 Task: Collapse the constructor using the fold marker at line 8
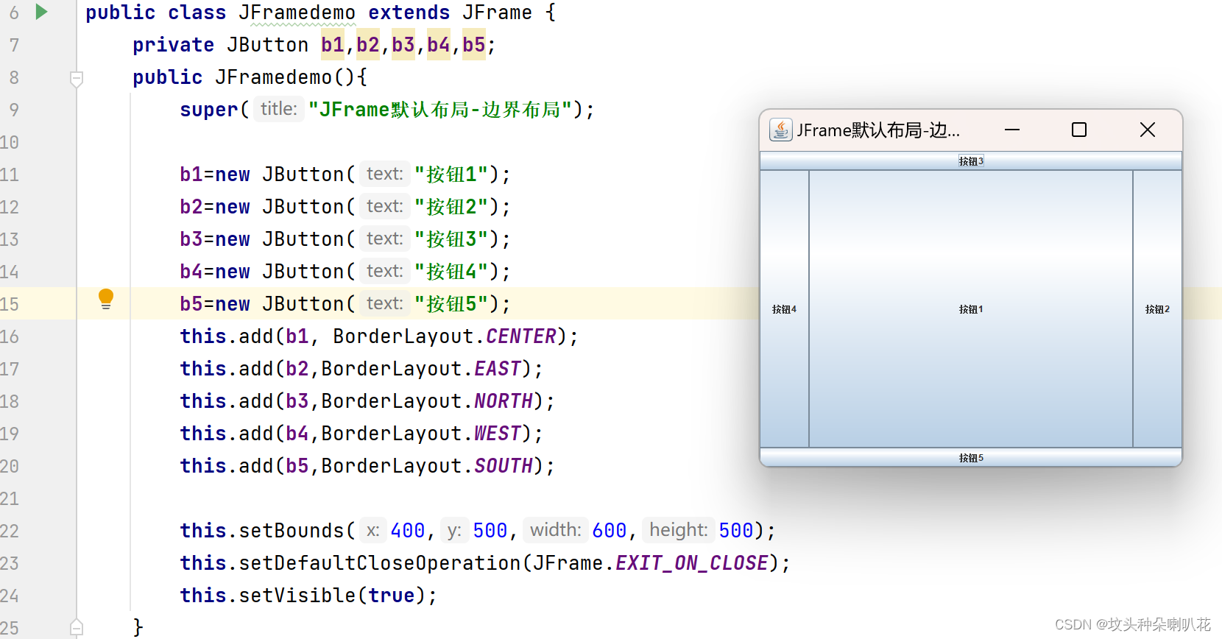point(77,78)
